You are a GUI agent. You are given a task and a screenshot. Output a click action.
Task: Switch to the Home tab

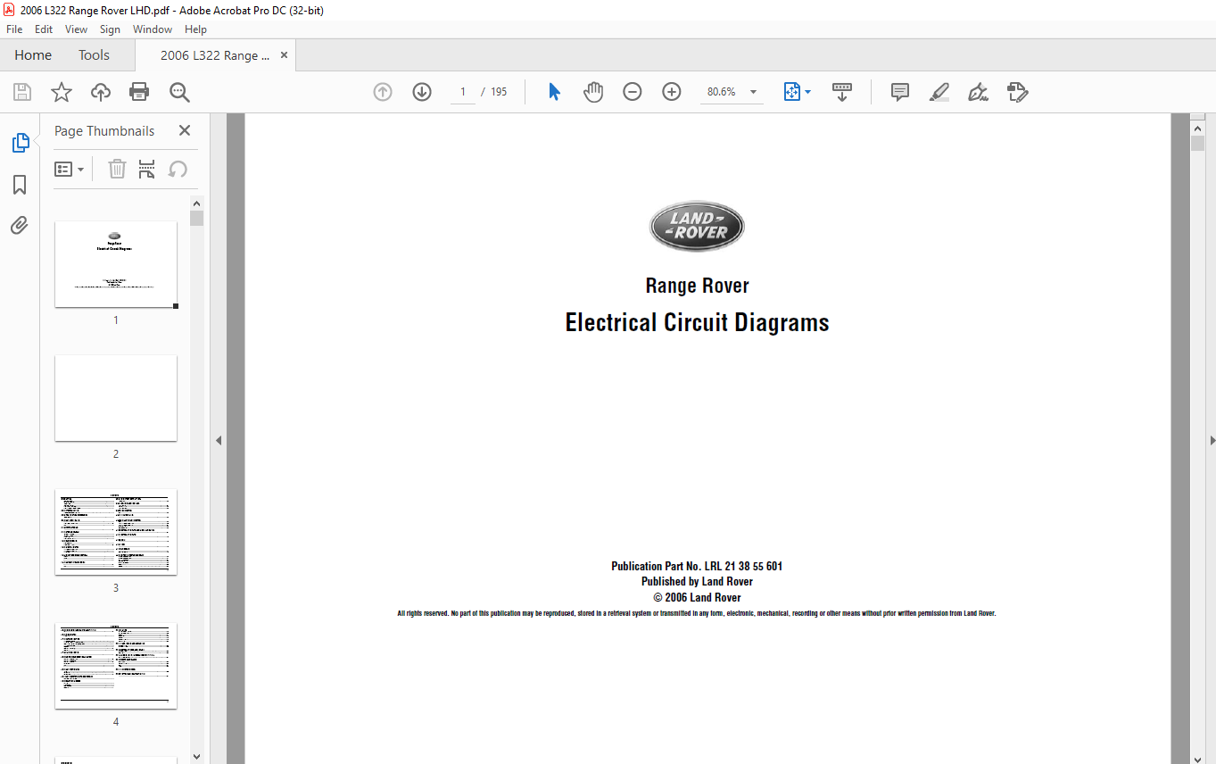coord(33,55)
